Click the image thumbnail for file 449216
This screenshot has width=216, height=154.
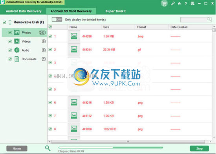pyautogui.click(x=74, y=102)
